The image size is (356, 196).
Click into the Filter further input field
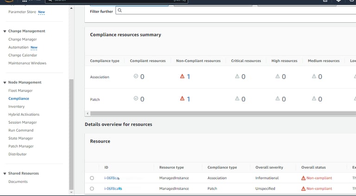[x=232, y=11]
